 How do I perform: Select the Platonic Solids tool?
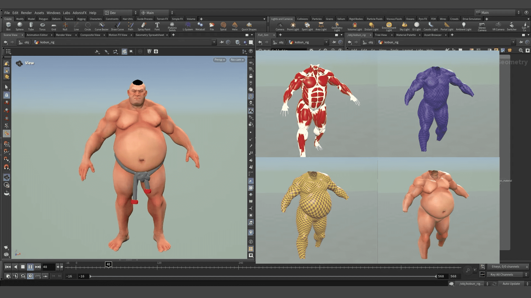[172, 26]
